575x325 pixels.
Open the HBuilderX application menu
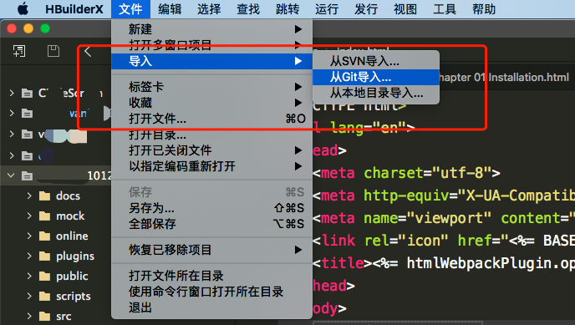[74, 9]
